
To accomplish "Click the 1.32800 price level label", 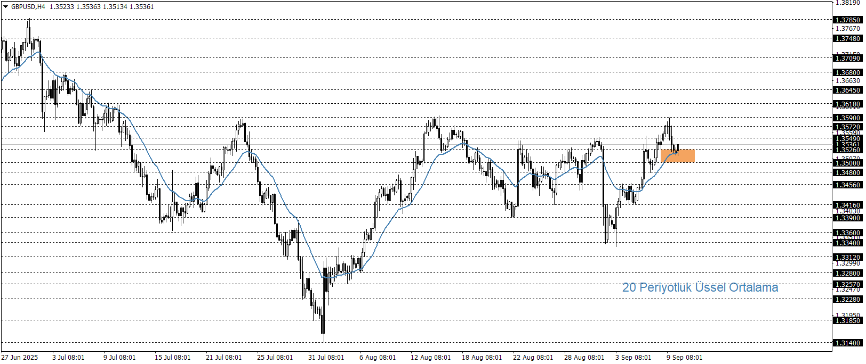I will pyautogui.click(x=847, y=274).
